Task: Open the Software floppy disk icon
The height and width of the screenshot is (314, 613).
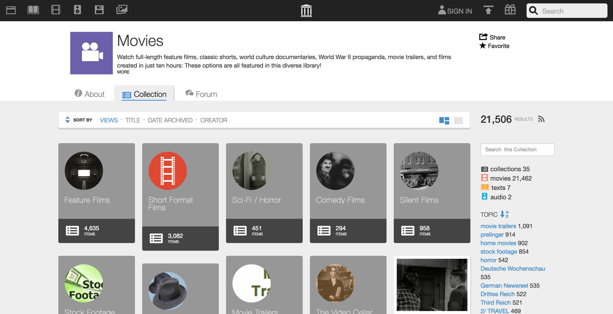Action: pyautogui.click(x=99, y=10)
